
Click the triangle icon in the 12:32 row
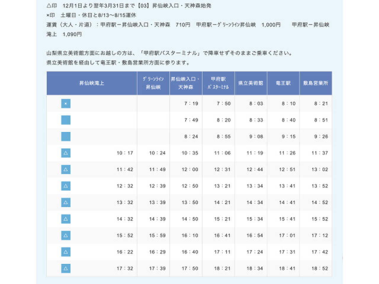[x=66, y=186]
